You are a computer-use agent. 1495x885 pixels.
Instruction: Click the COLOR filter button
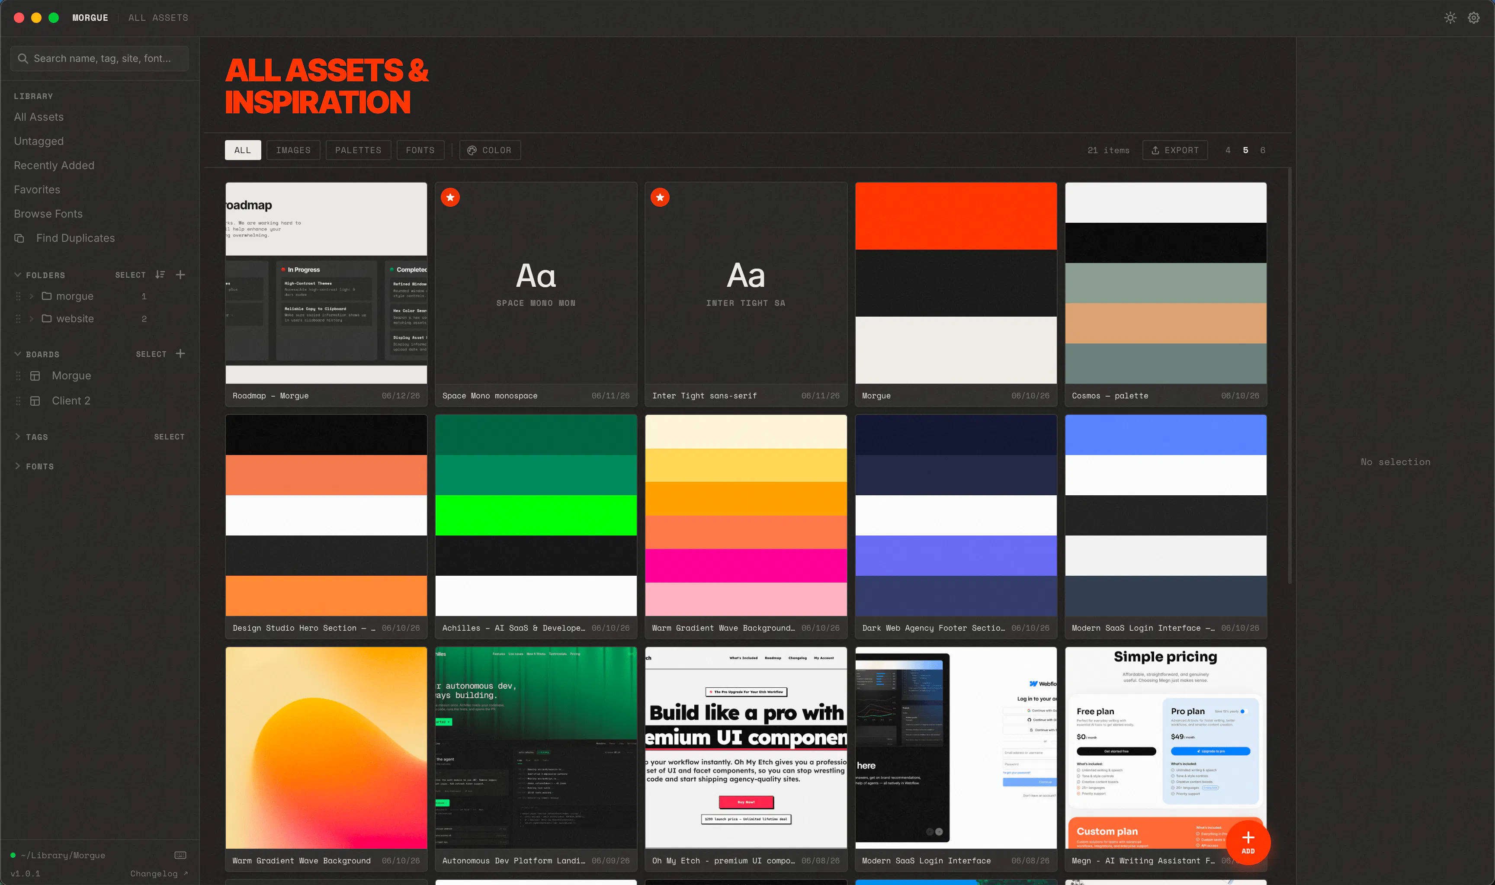point(490,150)
